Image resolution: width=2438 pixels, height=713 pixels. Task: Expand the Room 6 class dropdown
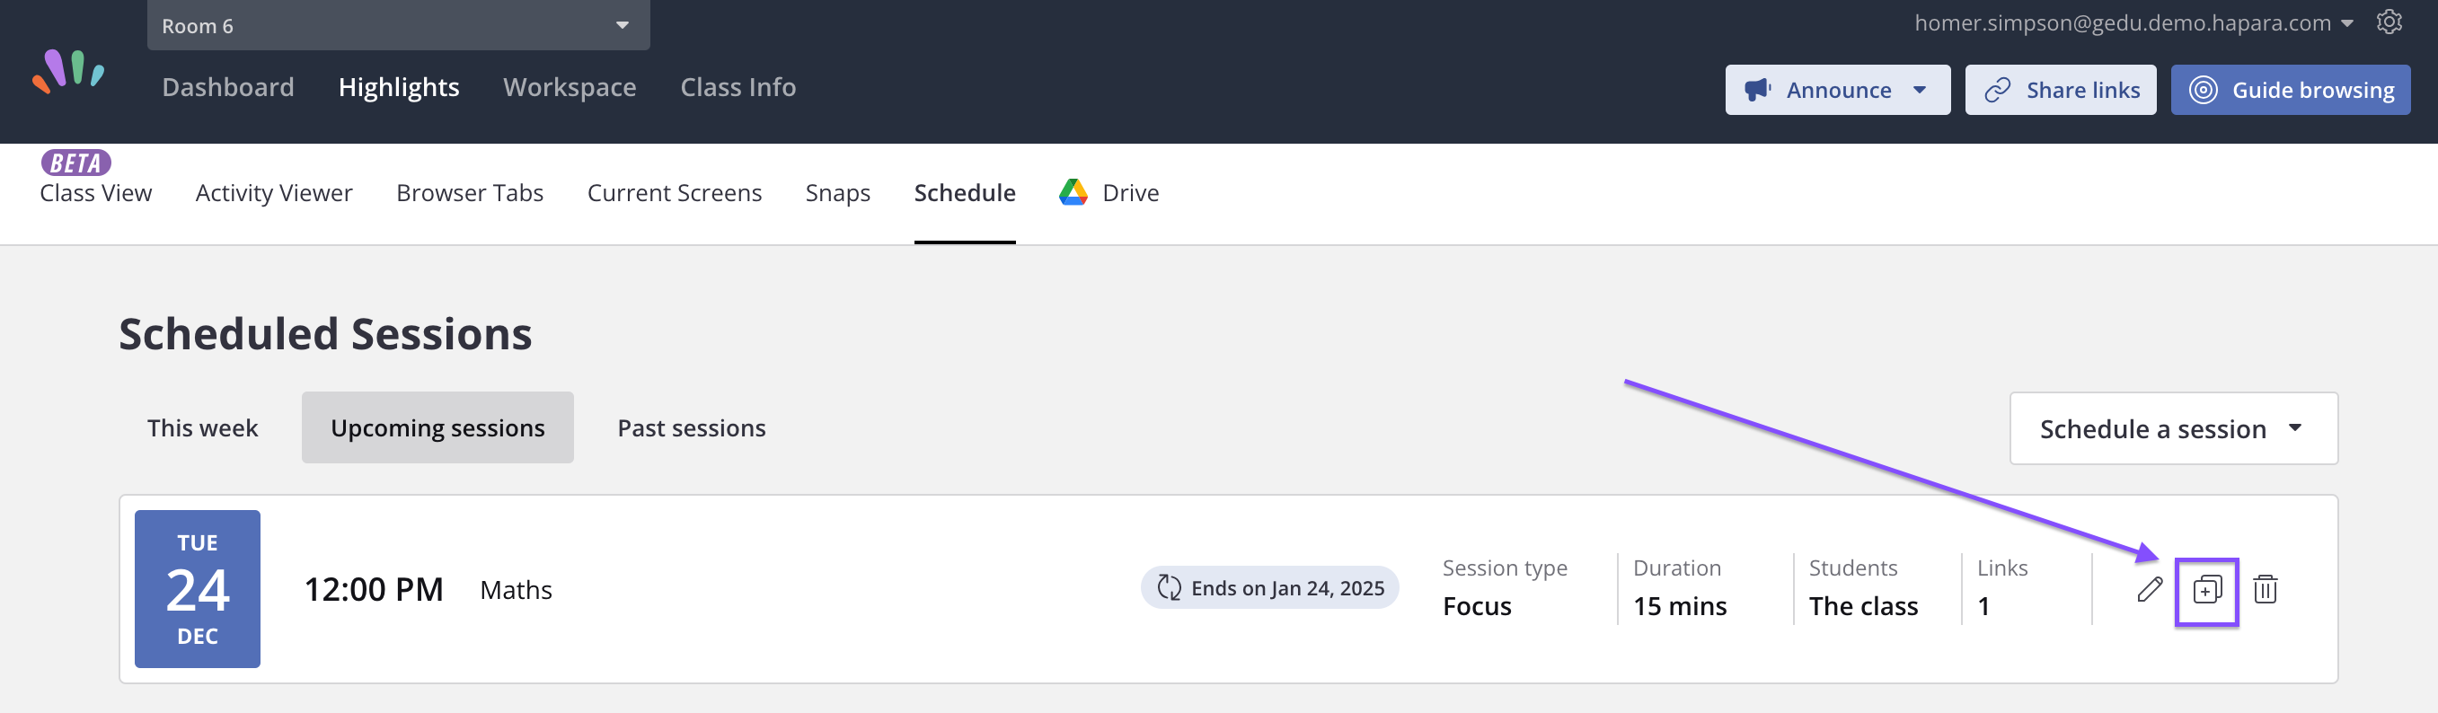click(399, 25)
